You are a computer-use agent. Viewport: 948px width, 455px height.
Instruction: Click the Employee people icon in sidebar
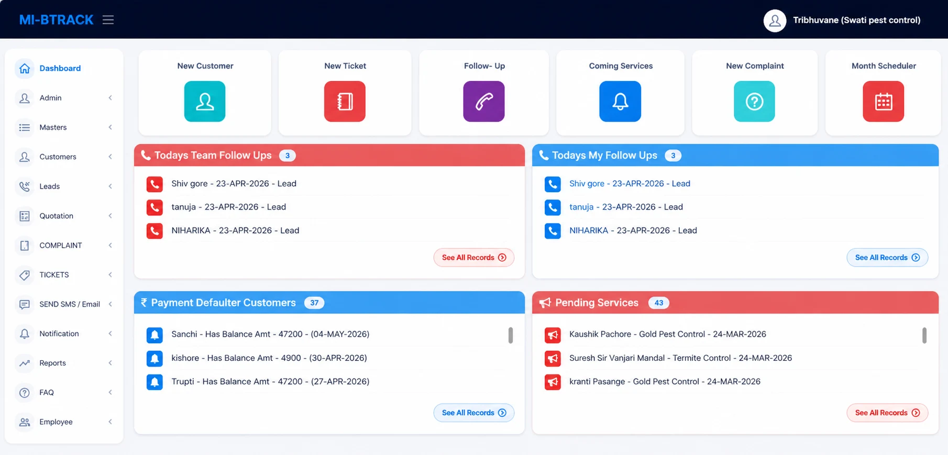[25, 421]
